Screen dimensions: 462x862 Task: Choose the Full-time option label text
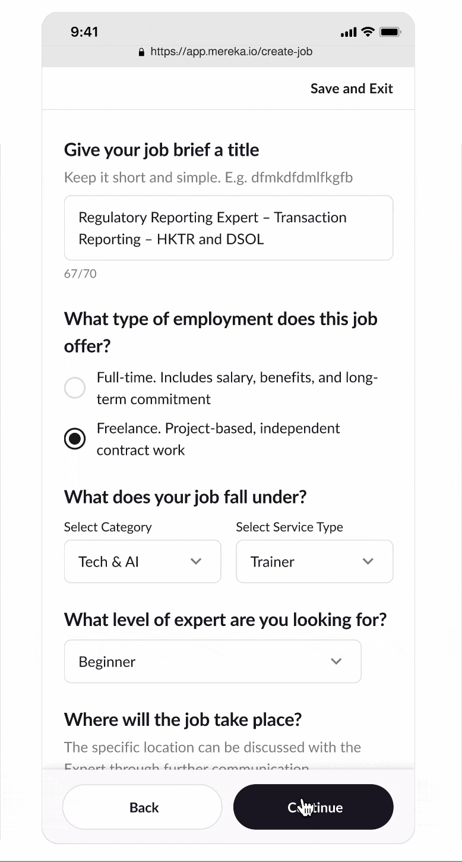pyautogui.click(x=237, y=388)
